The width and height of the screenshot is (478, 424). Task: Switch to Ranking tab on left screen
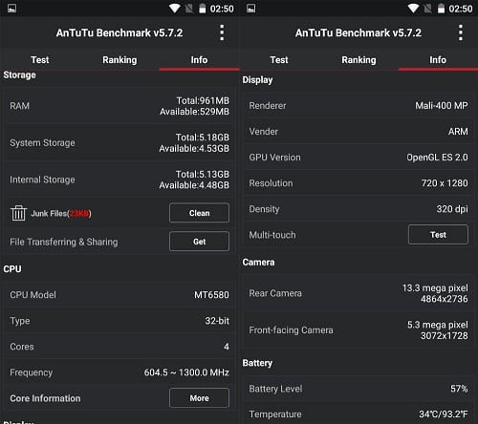pos(119,60)
